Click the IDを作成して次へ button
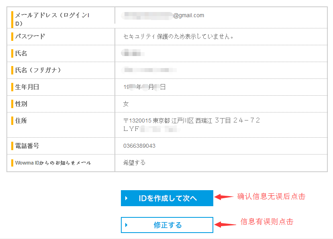 click(x=167, y=198)
